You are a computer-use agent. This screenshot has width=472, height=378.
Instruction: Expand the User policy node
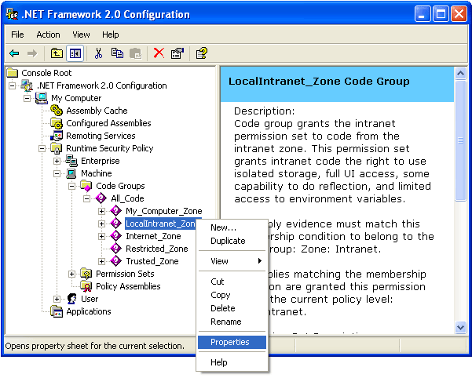tap(57, 299)
